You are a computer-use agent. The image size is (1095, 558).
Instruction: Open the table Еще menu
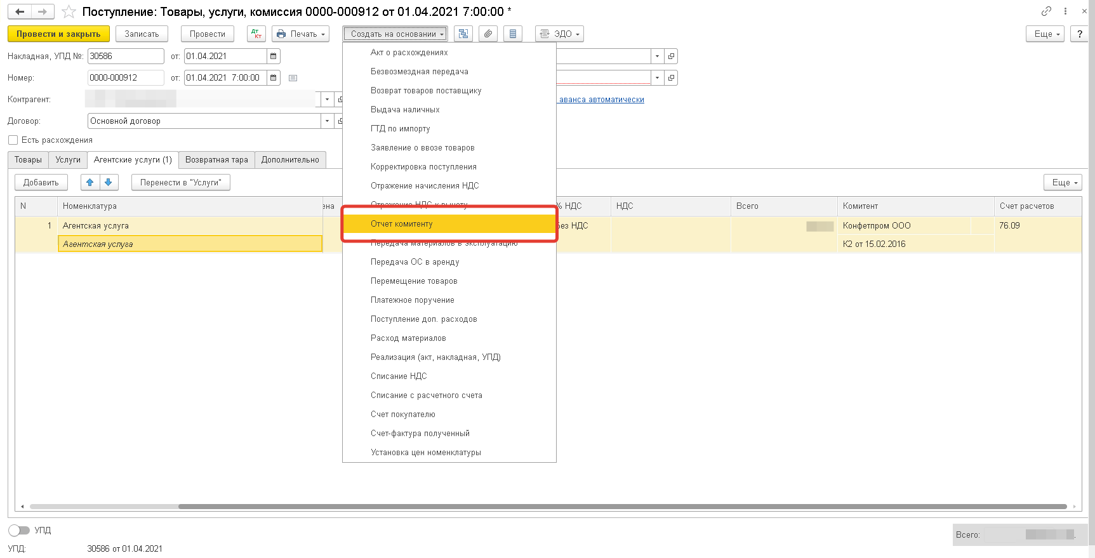click(x=1063, y=182)
